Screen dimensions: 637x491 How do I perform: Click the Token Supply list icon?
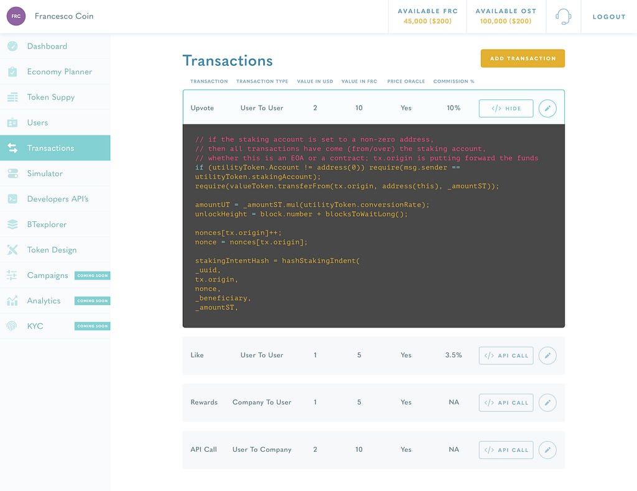coord(12,97)
